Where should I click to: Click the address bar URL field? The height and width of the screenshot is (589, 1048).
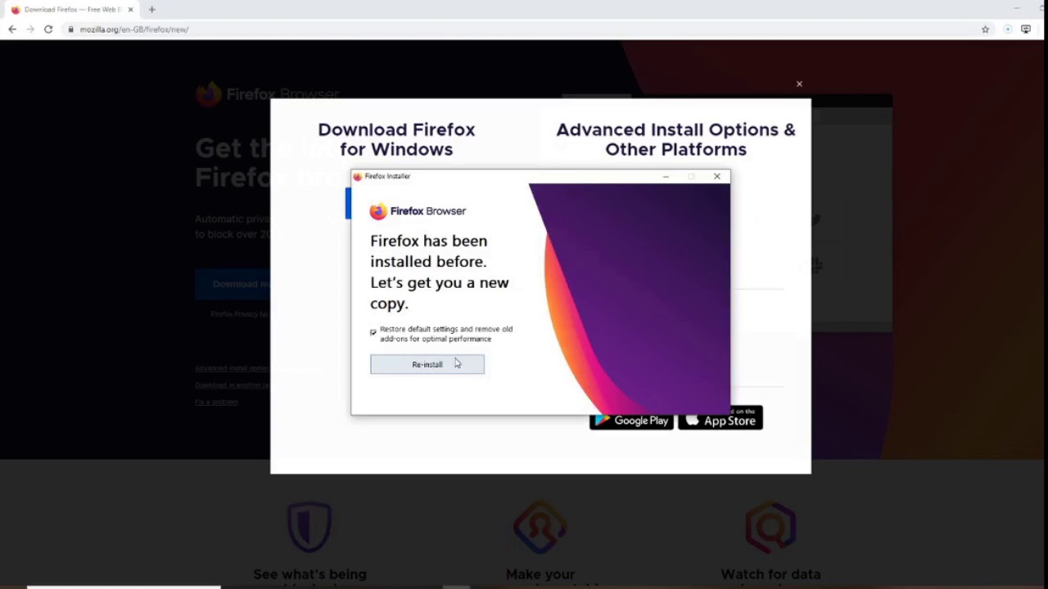tap(524, 29)
